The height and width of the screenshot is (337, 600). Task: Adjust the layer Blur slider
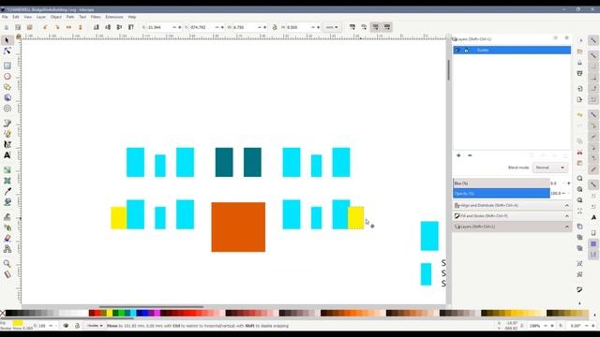(x=502, y=183)
